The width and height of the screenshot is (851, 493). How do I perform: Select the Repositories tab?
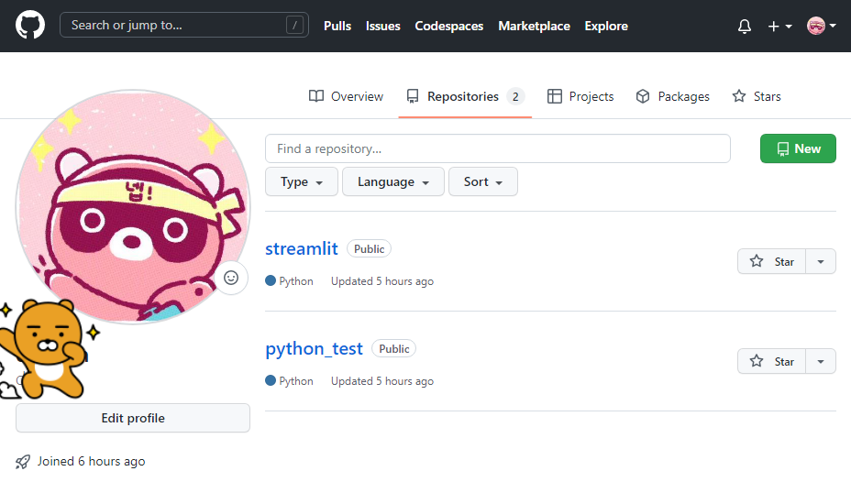[465, 96]
